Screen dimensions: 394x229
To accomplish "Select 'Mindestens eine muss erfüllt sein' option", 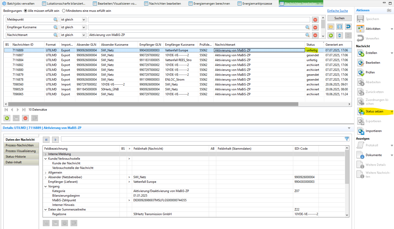I will pos(64,11).
